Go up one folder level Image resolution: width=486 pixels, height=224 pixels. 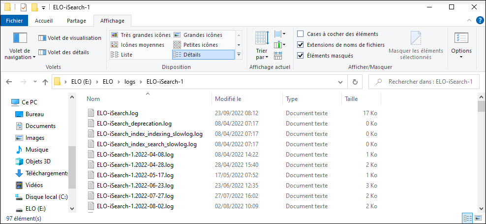[45, 82]
